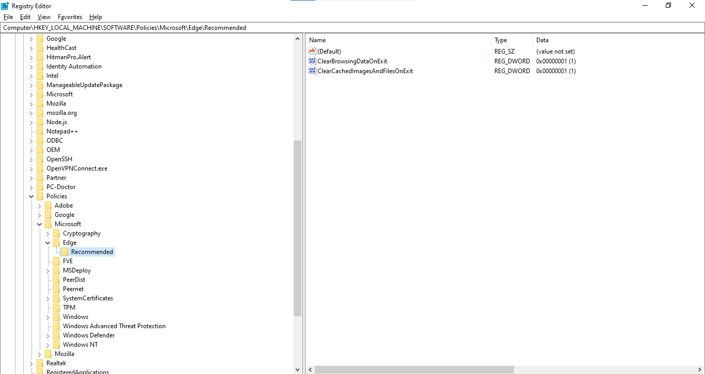The image size is (705, 374).
Task: Collapse the Policies key
Action: click(x=31, y=196)
